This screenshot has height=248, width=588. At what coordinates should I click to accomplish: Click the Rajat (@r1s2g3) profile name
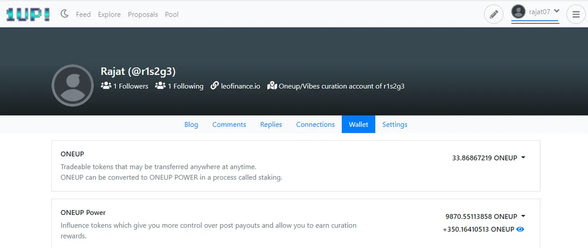[138, 71]
